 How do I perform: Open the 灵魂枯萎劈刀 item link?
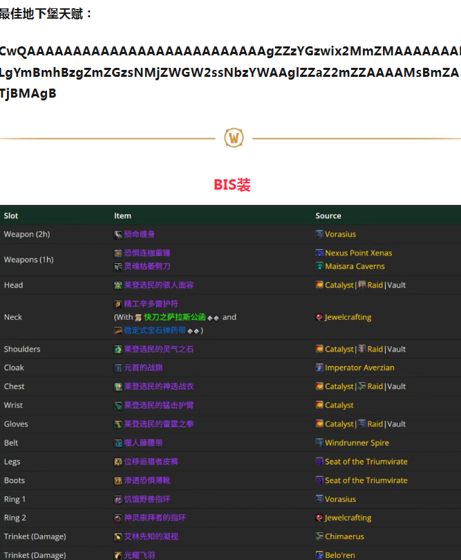147,267
